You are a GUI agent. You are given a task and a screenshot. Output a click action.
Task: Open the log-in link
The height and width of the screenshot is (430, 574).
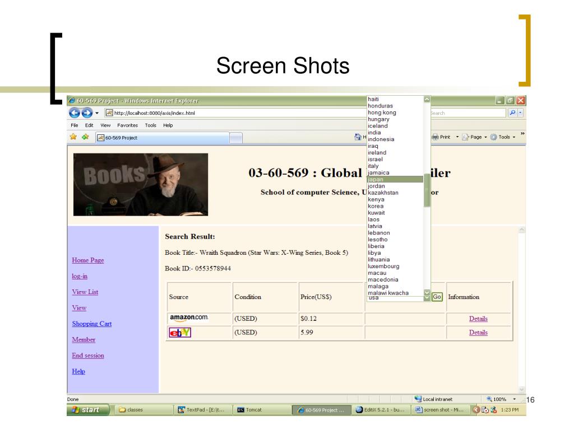[80, 276]
